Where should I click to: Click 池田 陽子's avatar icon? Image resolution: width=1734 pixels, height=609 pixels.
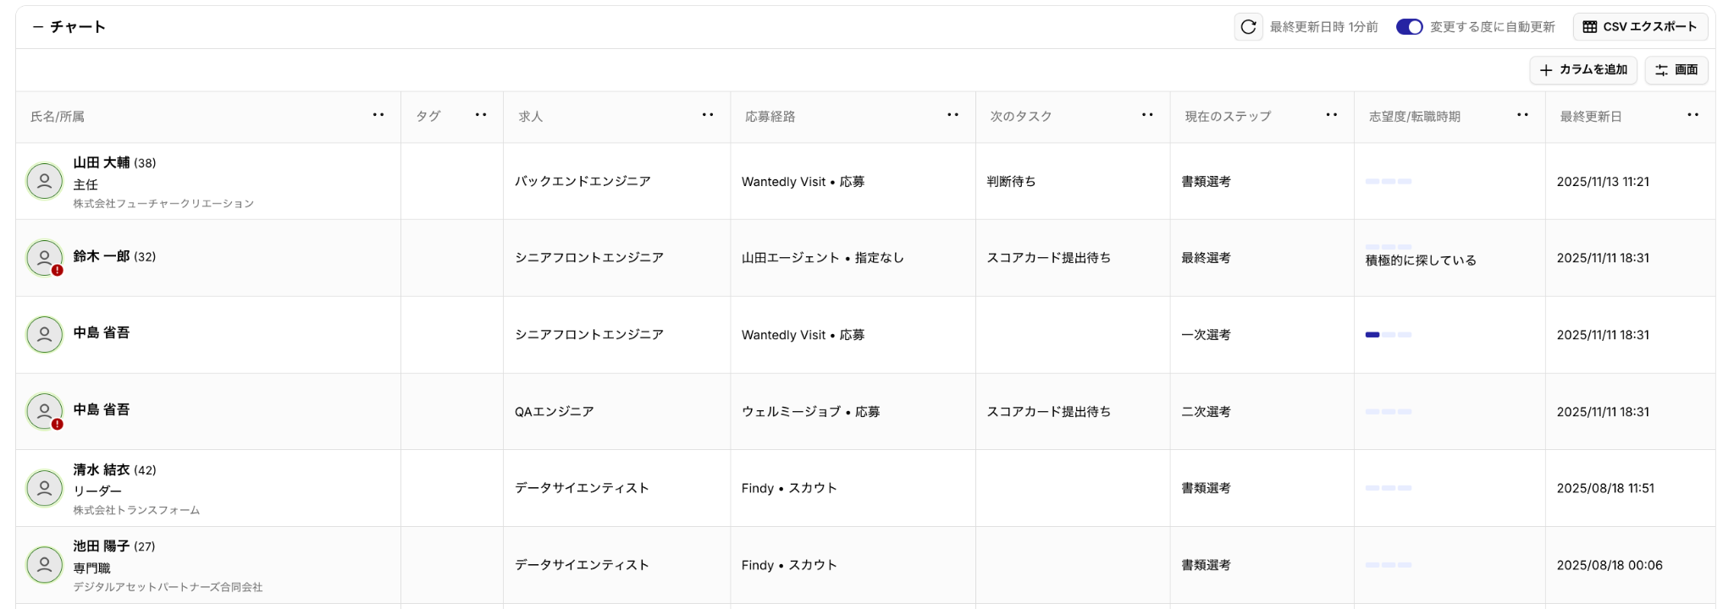[45, 565]
